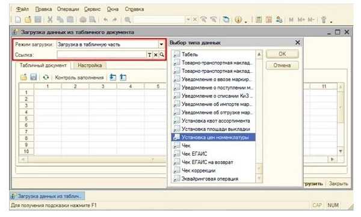Screen dimensions: 361x217
Task: Select Уведомление о поступлении м... item
Action: pyautogui.click(x=214, y=87)
